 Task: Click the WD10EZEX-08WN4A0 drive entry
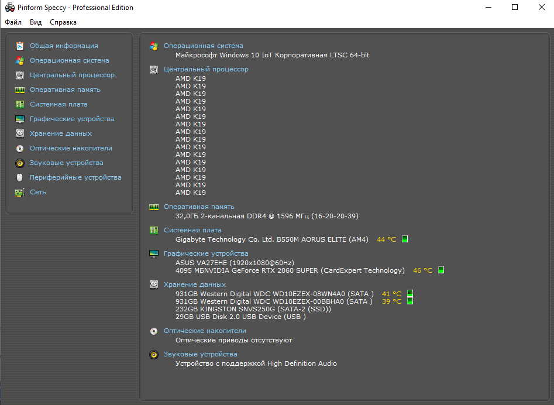pos(274,294)
